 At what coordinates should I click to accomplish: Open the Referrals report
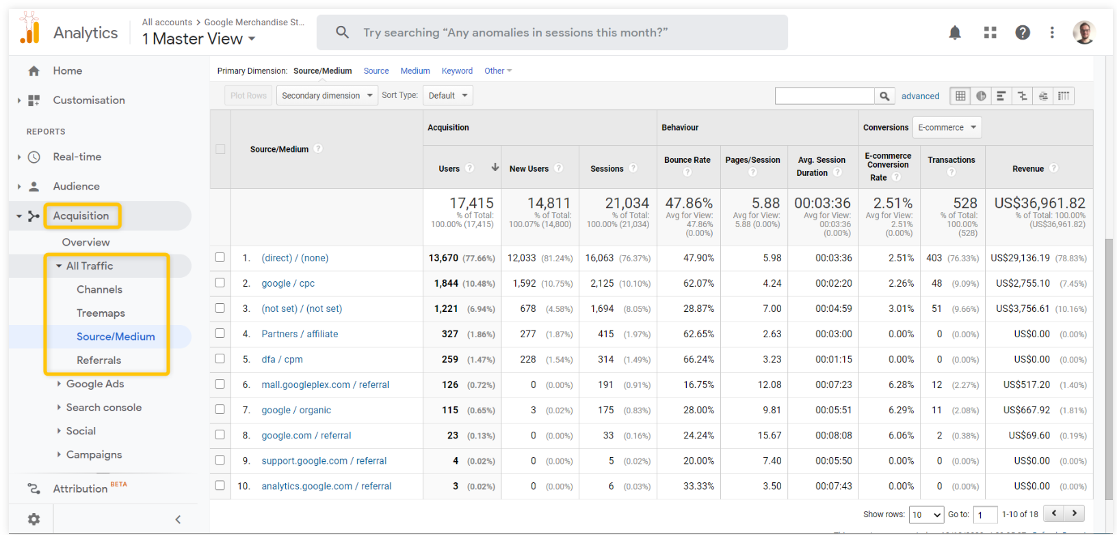[x=98, y=360]
